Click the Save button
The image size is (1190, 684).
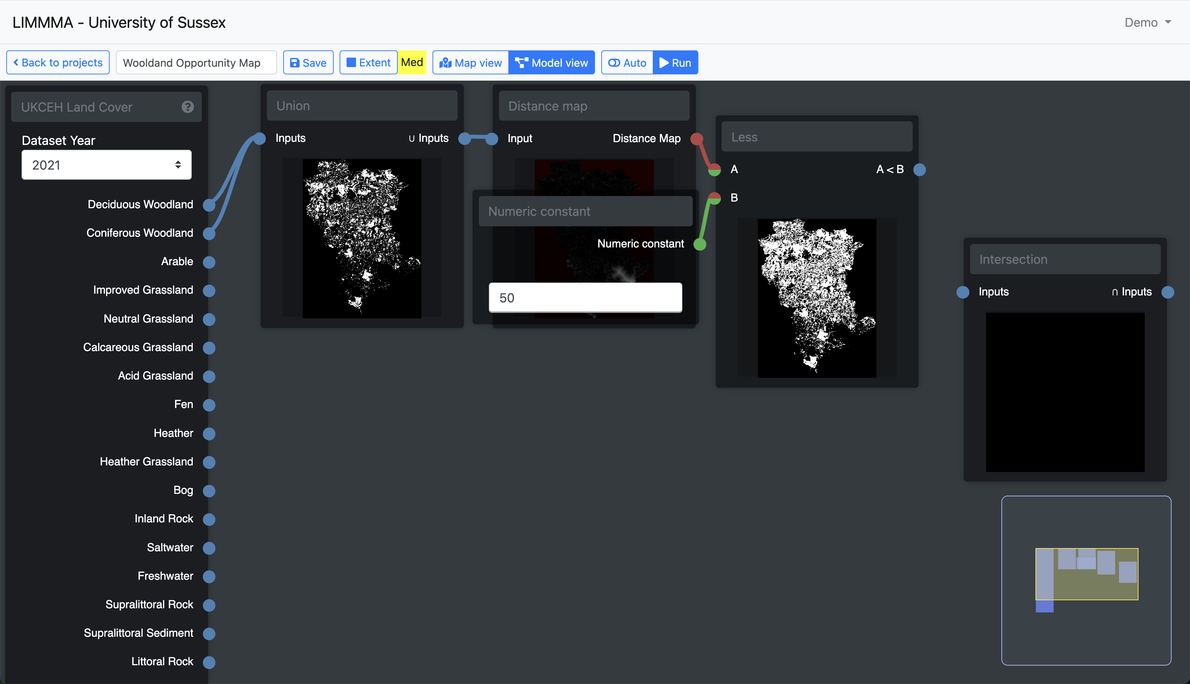[308, 63]
